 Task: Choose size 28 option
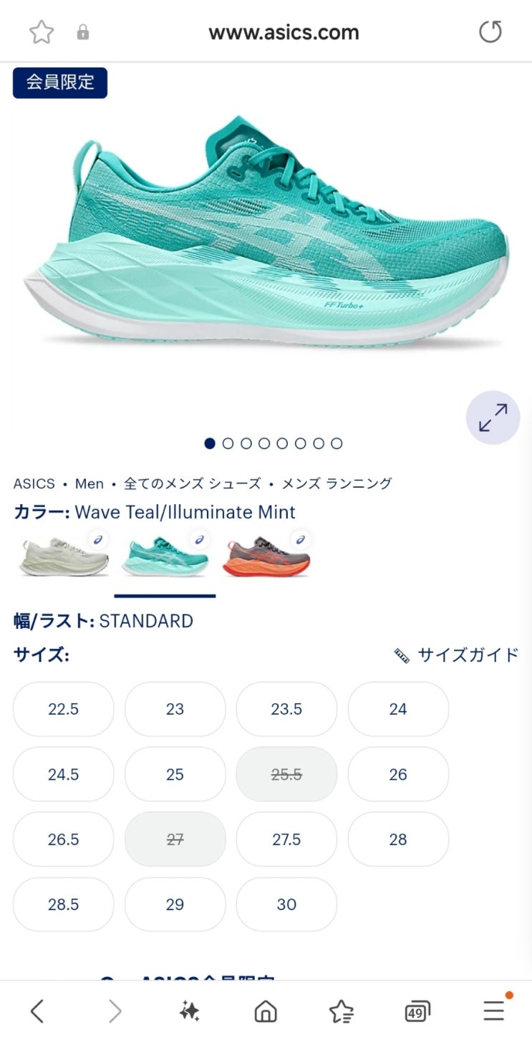pyautogui.click(x=398, y=839)
